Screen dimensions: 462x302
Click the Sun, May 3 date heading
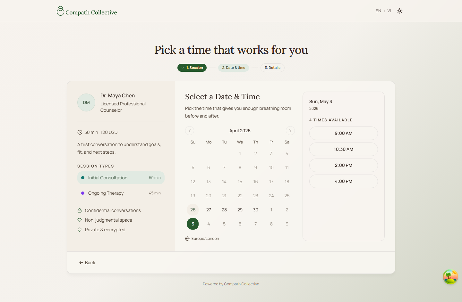(321, 102)
